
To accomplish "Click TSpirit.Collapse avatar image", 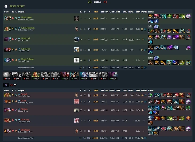I will [x=76, y=60].
